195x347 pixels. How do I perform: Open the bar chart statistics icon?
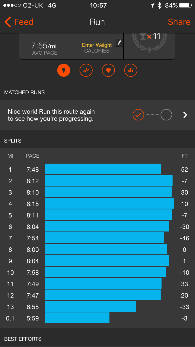coord(131,70)
